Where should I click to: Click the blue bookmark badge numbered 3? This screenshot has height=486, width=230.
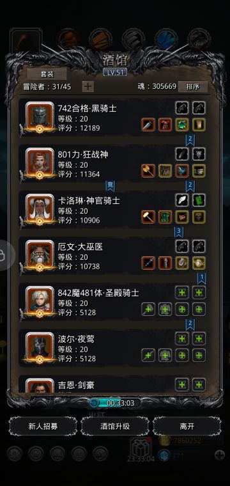coord(179,231)
